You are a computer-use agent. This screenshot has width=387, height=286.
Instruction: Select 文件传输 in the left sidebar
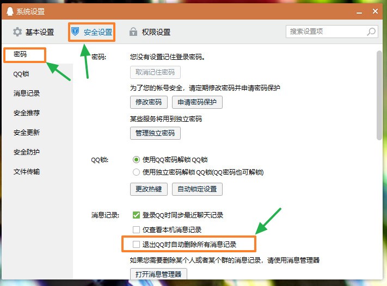pyautogui.click(x=27, y=172)
